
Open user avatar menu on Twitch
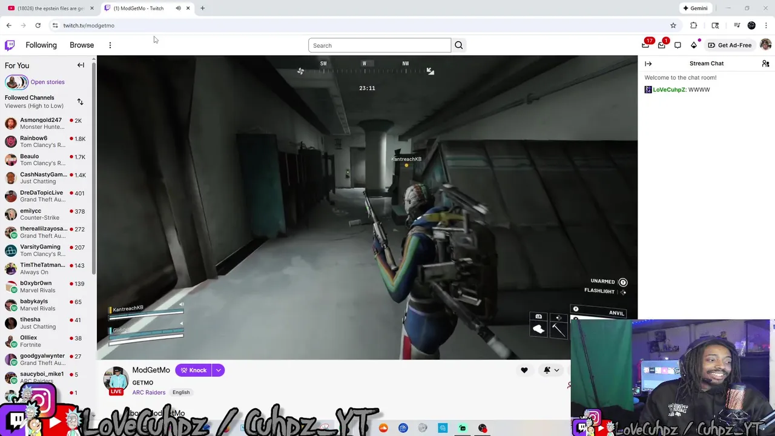765,45
